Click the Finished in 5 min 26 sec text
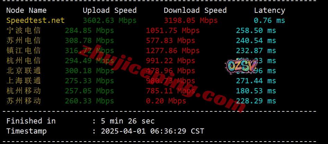Viewport: 328px width, 144px height. coord(80,121)
